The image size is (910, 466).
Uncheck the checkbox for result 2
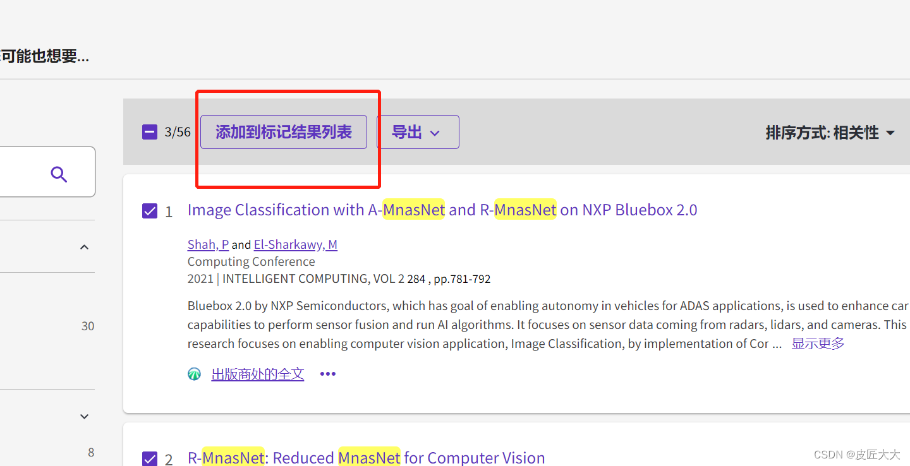click(x=149, y=458)
